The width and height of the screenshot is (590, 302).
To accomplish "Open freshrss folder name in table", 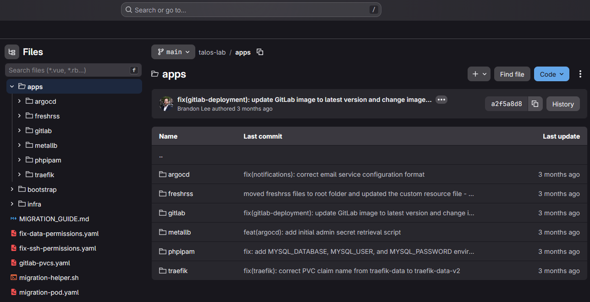I will 181,194.
